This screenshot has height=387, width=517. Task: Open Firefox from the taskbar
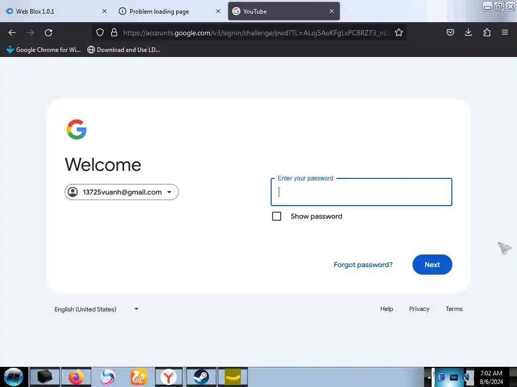[76, 377]
